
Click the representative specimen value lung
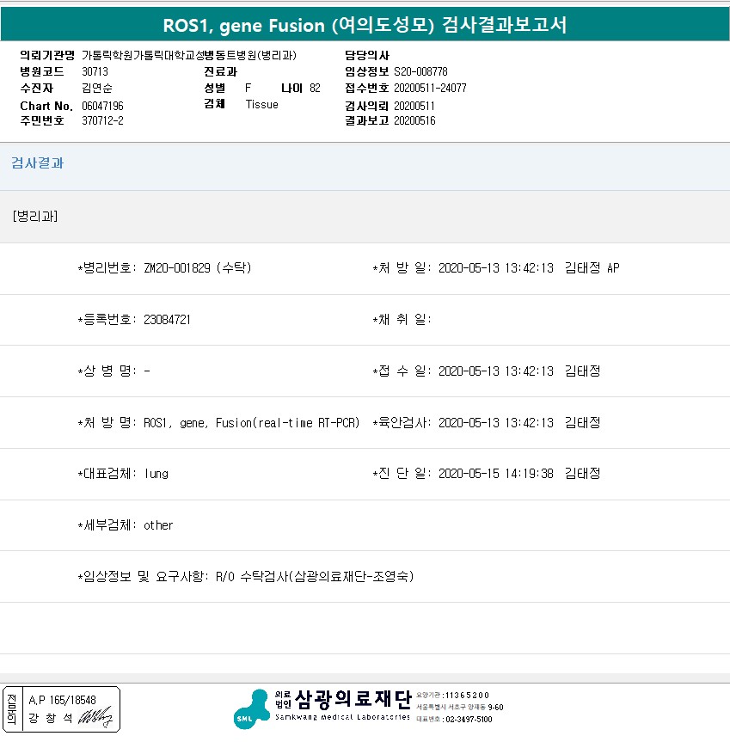(x=156, y=474)
